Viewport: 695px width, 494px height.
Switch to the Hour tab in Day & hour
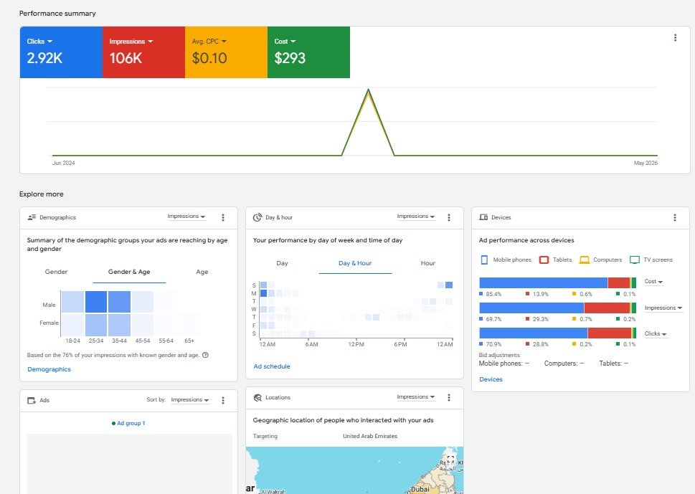tap(427, 262)
